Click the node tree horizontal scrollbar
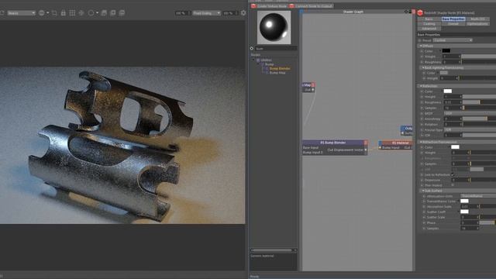Viewport: 496px width, 279px height. pos(274,250)
